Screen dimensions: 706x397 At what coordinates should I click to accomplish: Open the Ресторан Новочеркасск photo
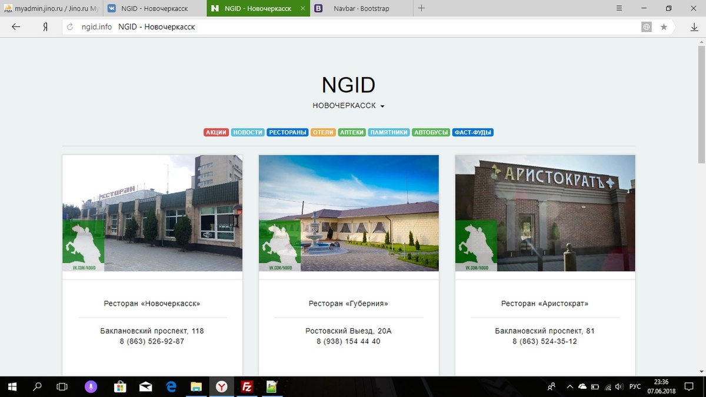pyautogui.click(x=152, y=213)
